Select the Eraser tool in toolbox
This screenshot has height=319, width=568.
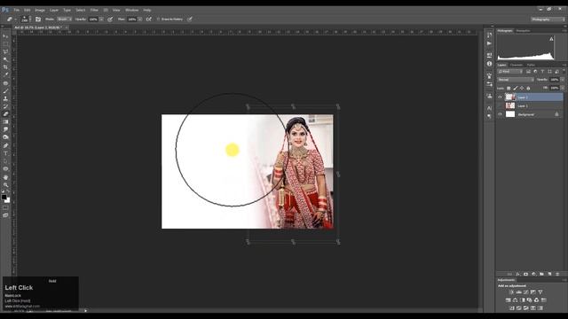coord(5,114)
